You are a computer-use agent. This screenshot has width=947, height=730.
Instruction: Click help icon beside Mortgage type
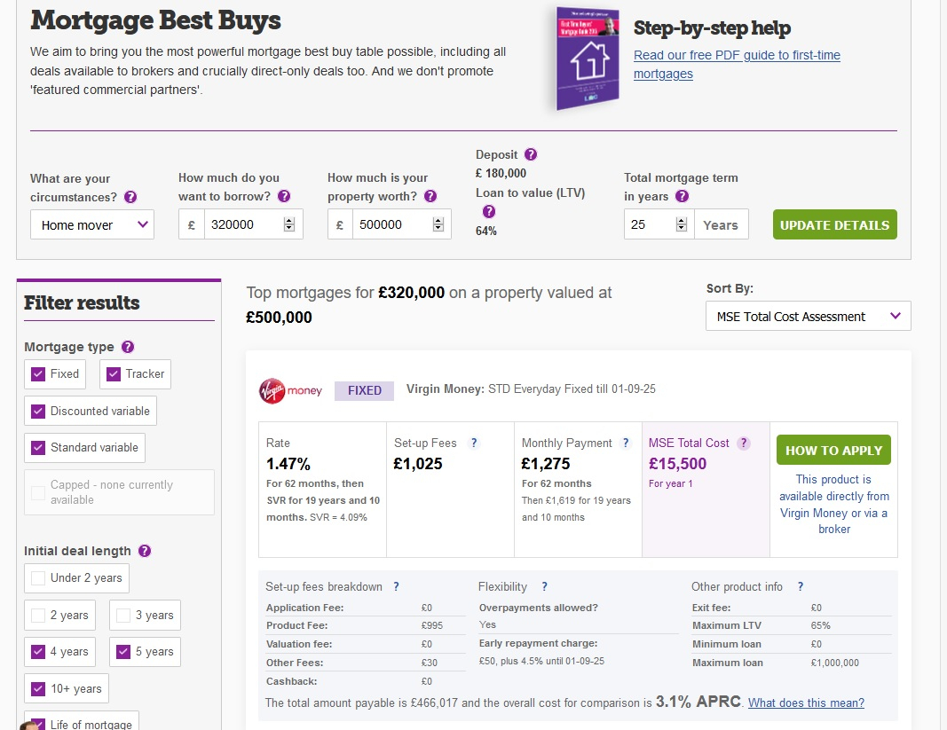(x=128, y=347)
